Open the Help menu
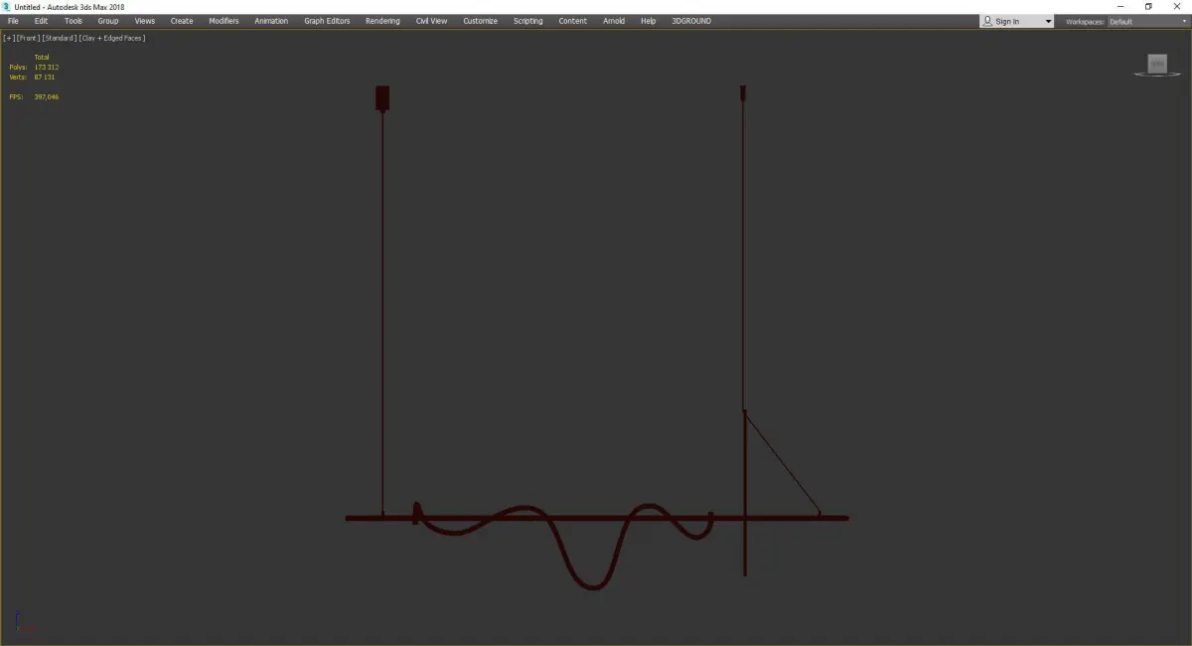Screen dimensions: 1192x646 [648, 21]
